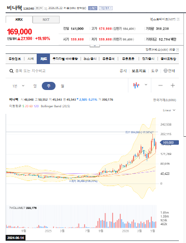Screen dimensions: 186x243
Task: Click the 거래량 310,230 value
Action: click(x=162, y=28)
